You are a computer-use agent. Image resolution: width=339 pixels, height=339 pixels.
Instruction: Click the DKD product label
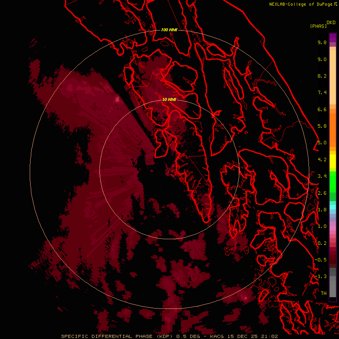click(331, 23)
